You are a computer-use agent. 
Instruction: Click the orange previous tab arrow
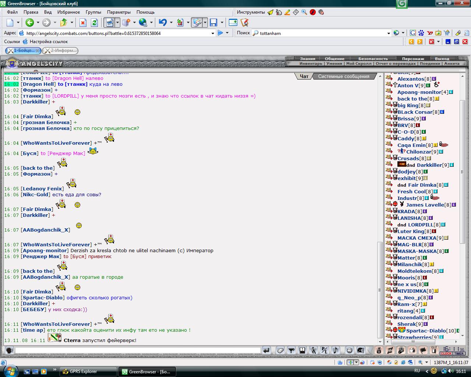tap(411, 42)
